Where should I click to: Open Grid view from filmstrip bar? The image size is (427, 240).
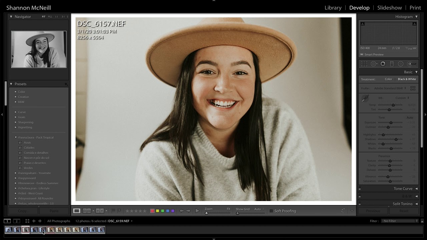point(27,221)
